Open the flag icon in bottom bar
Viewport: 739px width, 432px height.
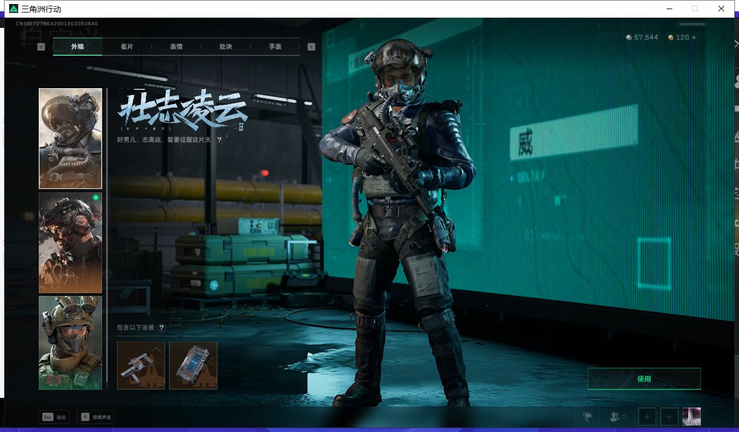(x=587, y=417)
